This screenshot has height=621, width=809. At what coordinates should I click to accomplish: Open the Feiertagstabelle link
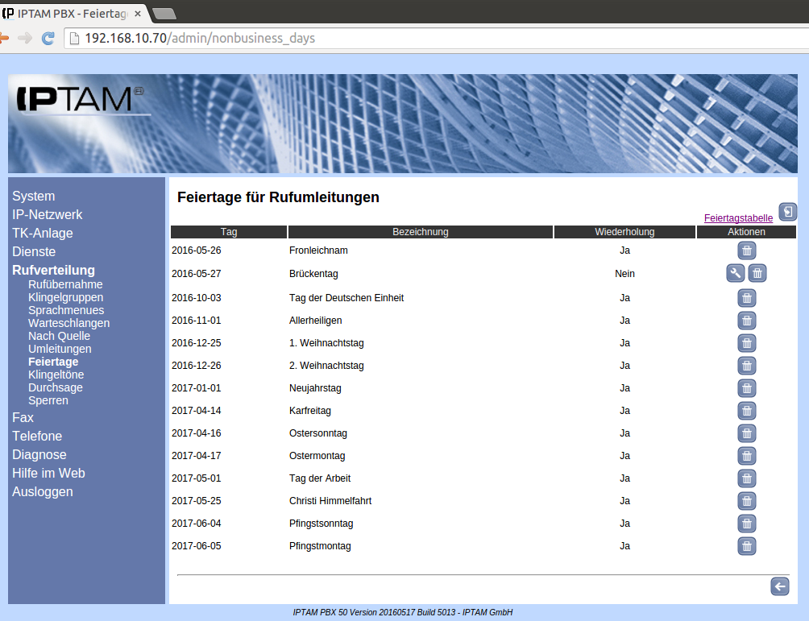(x=738, y=217)
